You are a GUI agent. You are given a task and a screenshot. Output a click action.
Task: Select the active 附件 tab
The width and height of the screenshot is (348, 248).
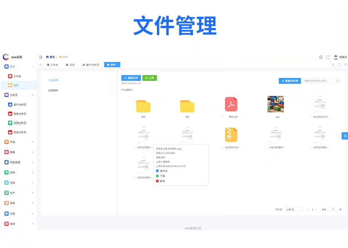coord(112,65)
